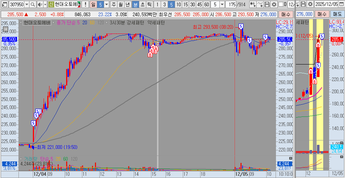Set 45-minute interval button

[x=199, y=4]
